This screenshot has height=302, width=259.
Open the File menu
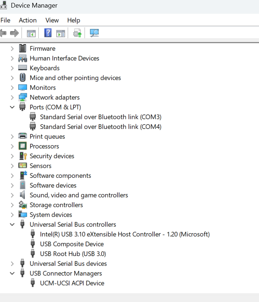[x=5, y=20]
